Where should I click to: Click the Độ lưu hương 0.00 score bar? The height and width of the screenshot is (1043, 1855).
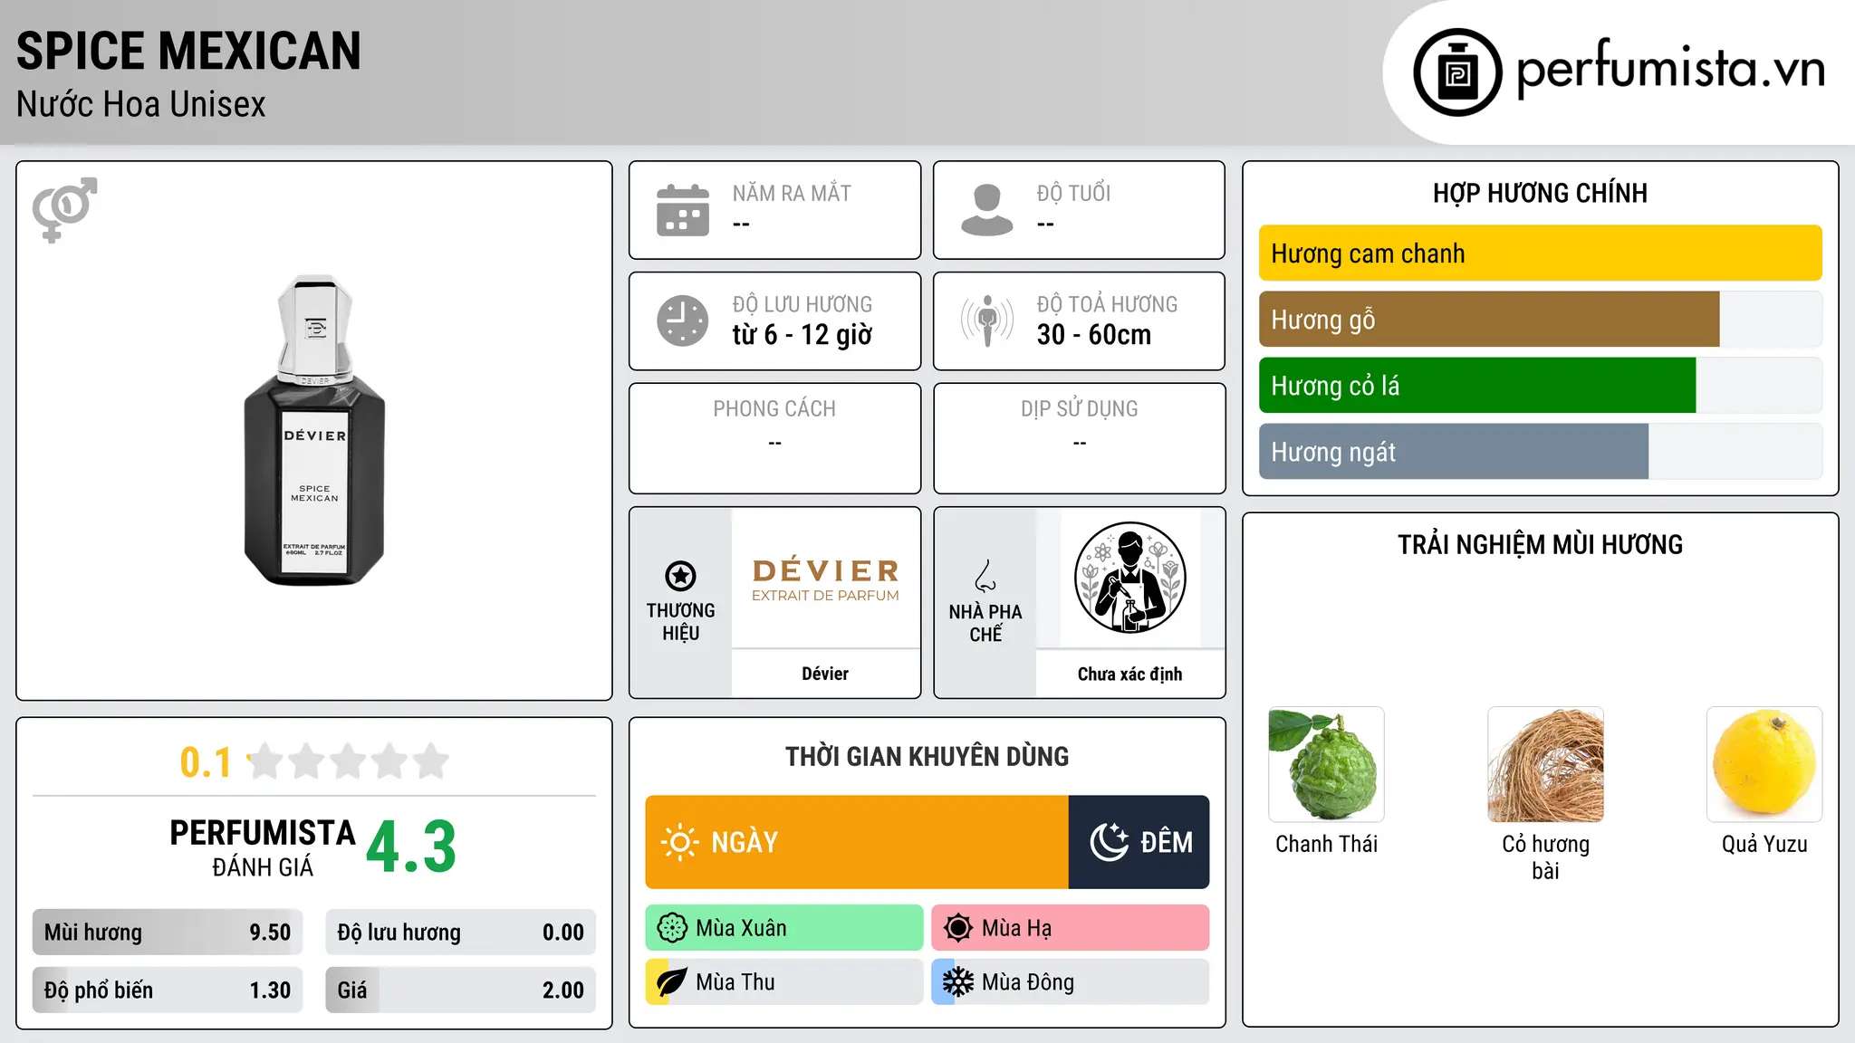(x=461, y=933)
